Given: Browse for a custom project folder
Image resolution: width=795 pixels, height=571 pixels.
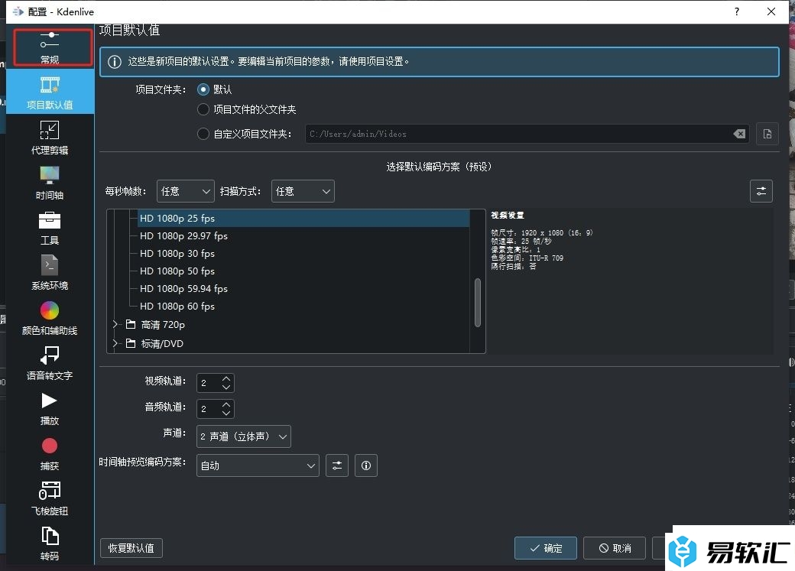Looking at the screenshot, I should (767, 134).
